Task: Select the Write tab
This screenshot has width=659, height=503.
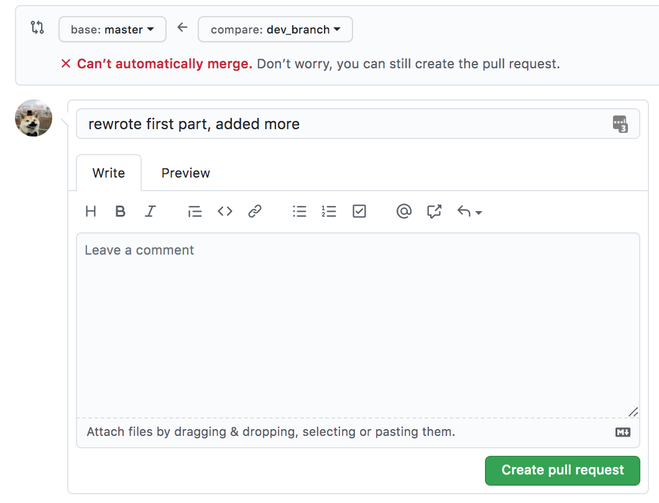Action: [x=109, y=173]
